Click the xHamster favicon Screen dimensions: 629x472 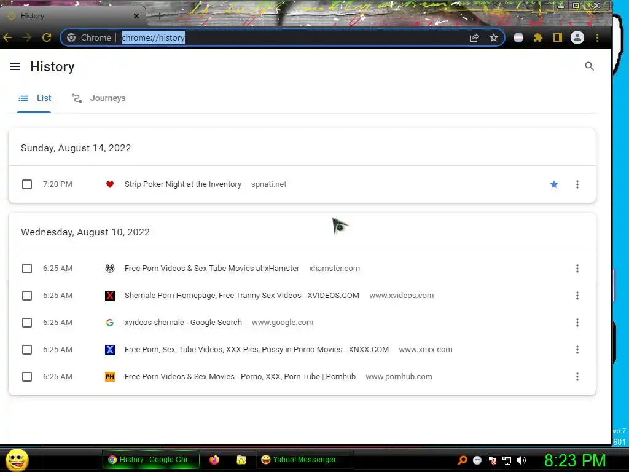(110, 269)
